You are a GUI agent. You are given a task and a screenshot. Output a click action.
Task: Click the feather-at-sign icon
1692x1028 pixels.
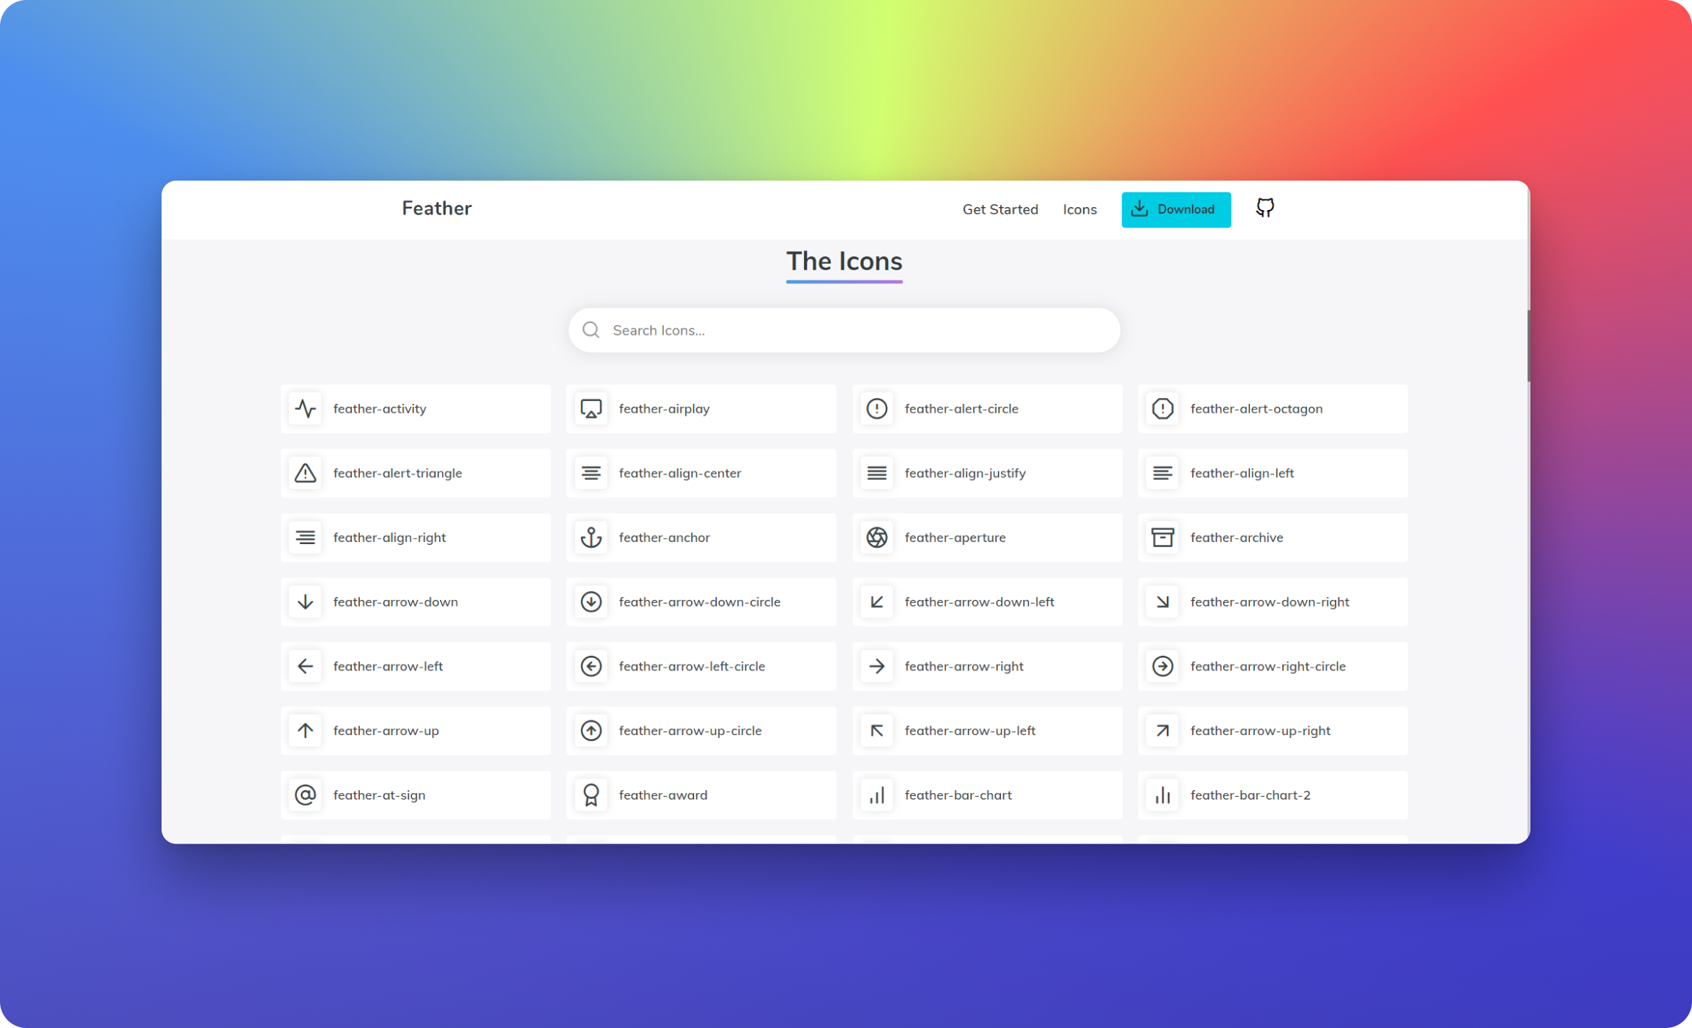click(305, 794)
